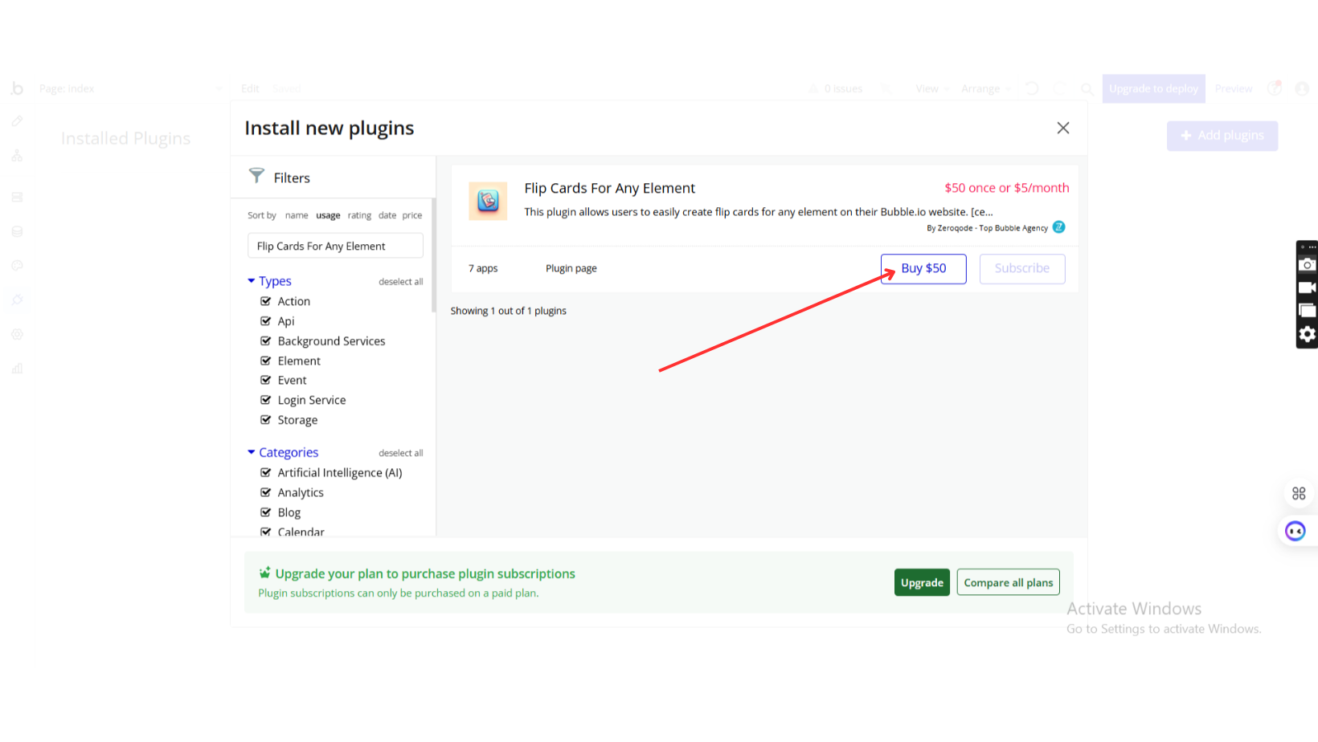Uncheck the Analytics category checkbox

[x=266, y=492]
